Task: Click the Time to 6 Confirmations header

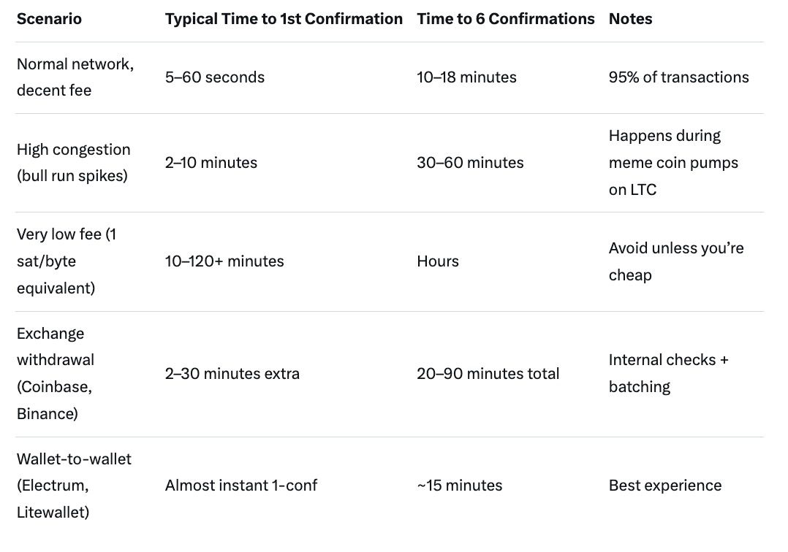Action: 505,19
